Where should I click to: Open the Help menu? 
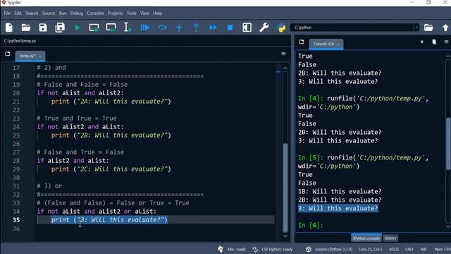coord(157,13)
